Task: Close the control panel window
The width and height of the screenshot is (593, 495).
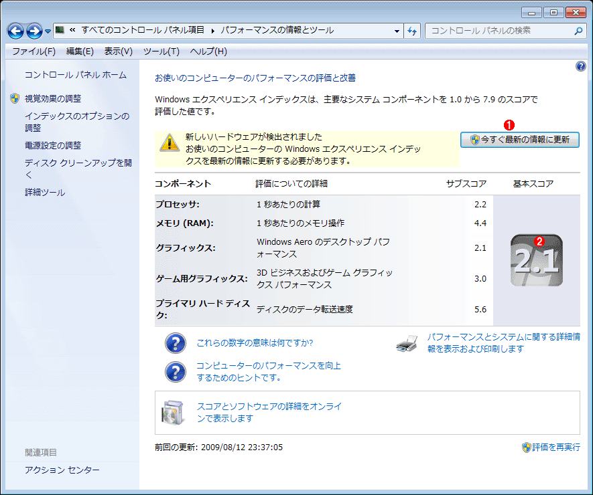Action: [x=576, y=13]
